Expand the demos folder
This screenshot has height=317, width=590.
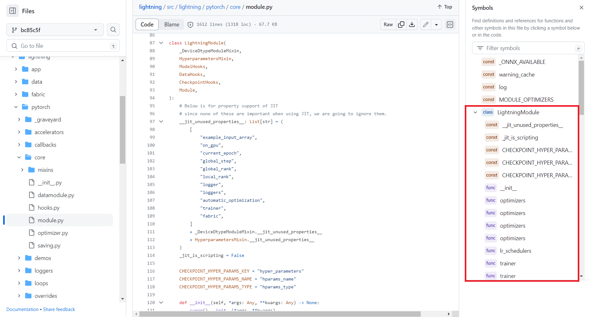coord(19,258)
